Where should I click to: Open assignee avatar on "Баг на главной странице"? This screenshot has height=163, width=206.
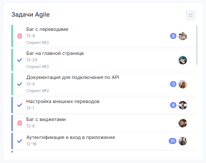click(x=183, y=60)
